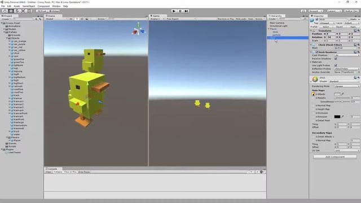Select the Rect transform tool
This screenshot has height=203, width=361.
(x=29, y=11)
